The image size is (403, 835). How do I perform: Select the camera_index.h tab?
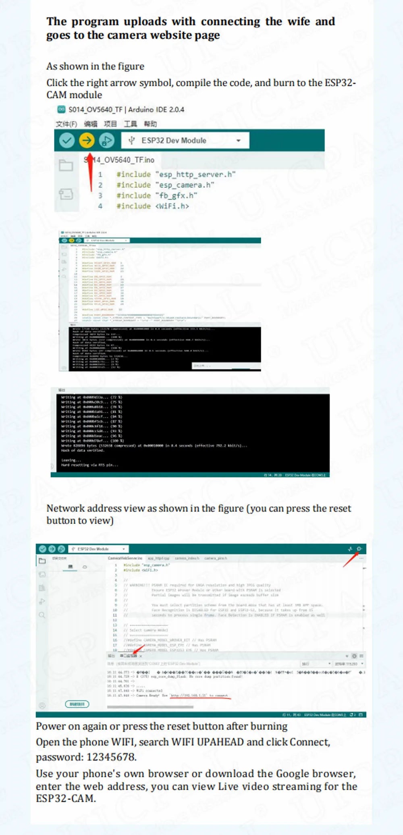[x=187, y=558]
